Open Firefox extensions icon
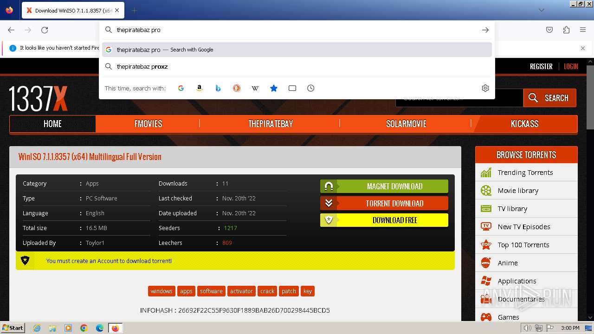Image resolution: width=594 pixels, height=334 pixels. (x=566, y=30)
